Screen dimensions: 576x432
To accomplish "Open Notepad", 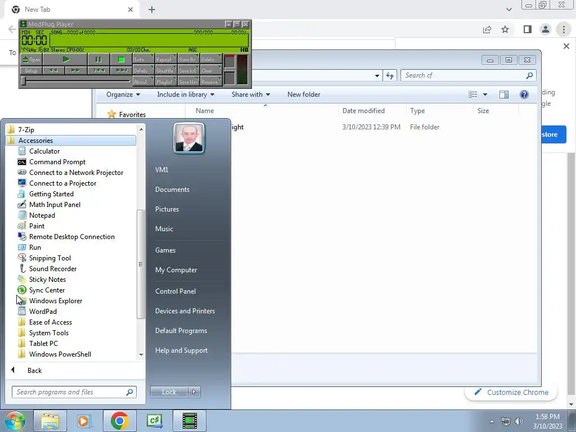I will pos(42,215).
